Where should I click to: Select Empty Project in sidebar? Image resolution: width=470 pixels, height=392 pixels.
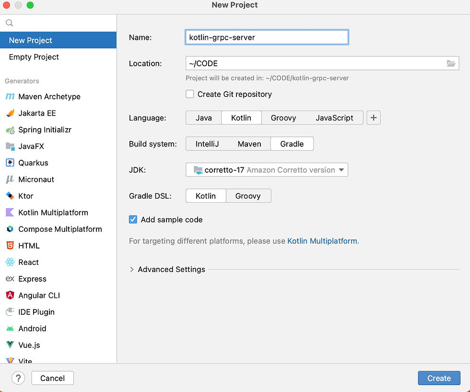coord(58,57)
